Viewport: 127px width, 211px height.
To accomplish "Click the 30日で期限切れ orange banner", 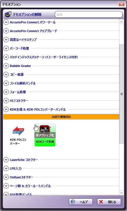I will click(x=61, y=117).
